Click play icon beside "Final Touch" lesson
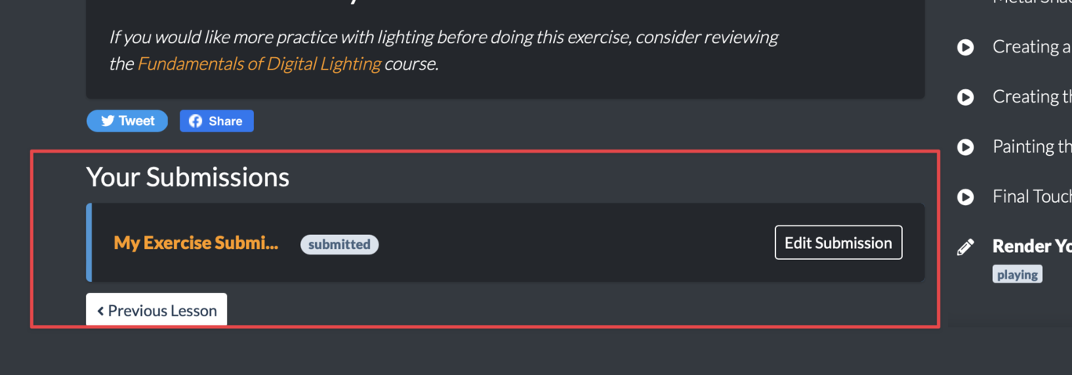Screen dimensions: 1072x375 965,197
